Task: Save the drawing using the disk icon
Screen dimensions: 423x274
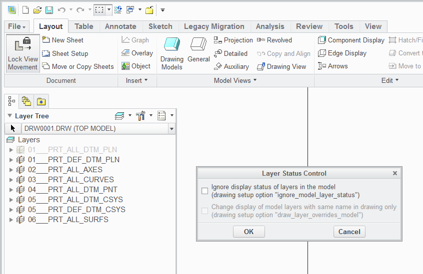Action: click(x=49, y=10)
